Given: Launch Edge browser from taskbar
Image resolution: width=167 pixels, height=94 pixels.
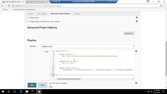Looking at the screenshot, I should click(x=21, y=92).
